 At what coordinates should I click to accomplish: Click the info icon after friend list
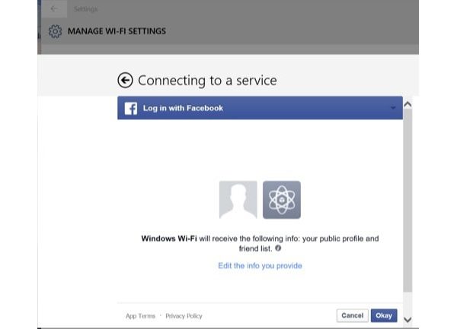coord(278,248)
